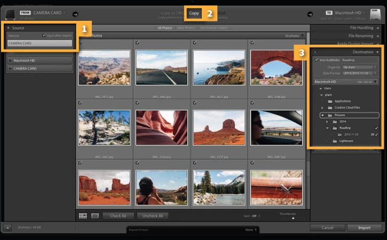Screen dimensions: 387x240
Task: Click the Roadtrip subfolder name field
Action: coord(360,60)
